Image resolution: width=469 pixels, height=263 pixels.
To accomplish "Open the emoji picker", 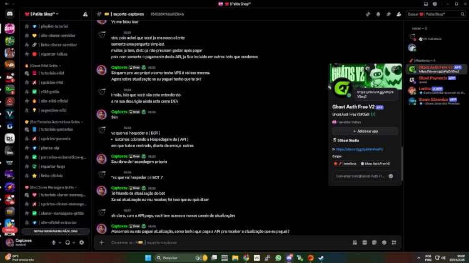I will point(384,242).
